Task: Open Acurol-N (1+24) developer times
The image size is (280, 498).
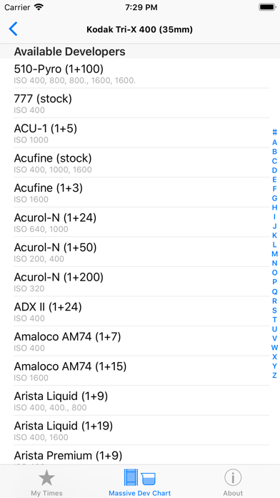Action: pos(140,222)
